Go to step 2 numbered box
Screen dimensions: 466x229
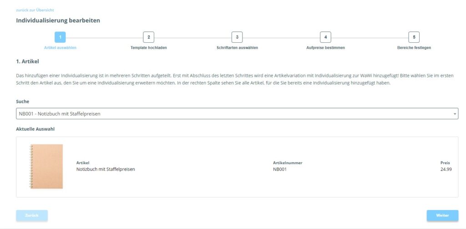[148, 37]
